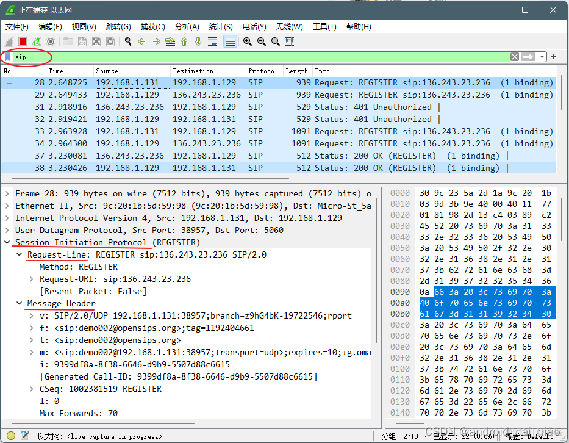This screenshot has width=569, height=443.
Task: Sort by Destination column header
Action: (x=209, y=71)
